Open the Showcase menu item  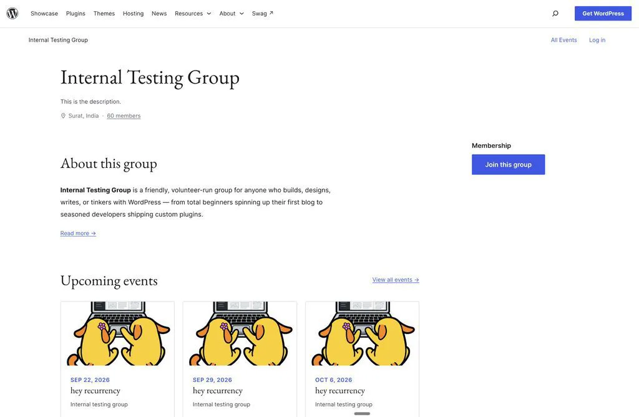(x=44, y=14)
